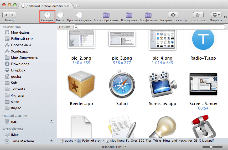Click the Safari file name label
The width and height of the screenshot is (228, 150).
click(122, 104)
